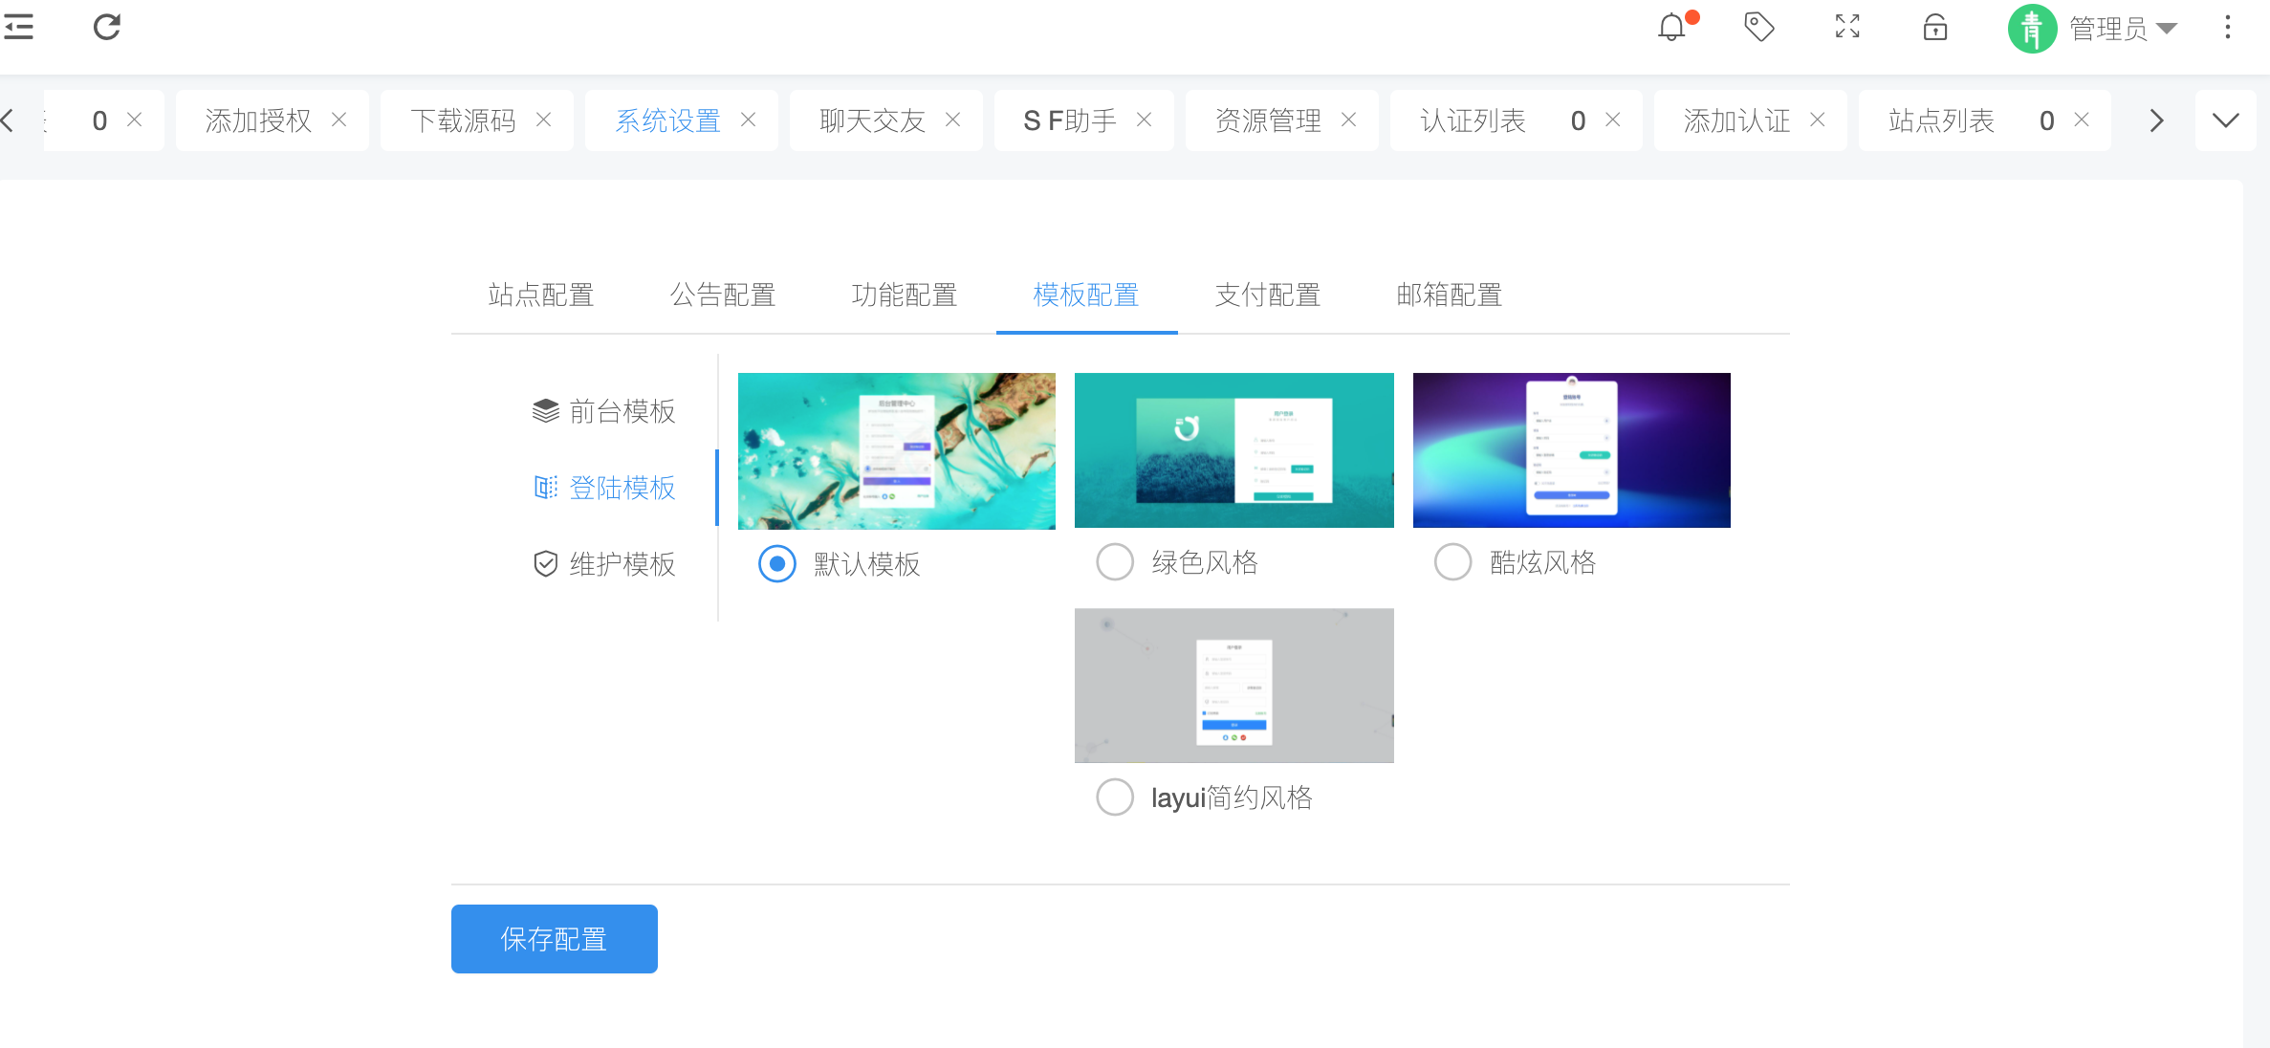This screenshot has height=1048, width=2270.
Task: Close the 资源管理 tab
Action: click(1349, 120)
